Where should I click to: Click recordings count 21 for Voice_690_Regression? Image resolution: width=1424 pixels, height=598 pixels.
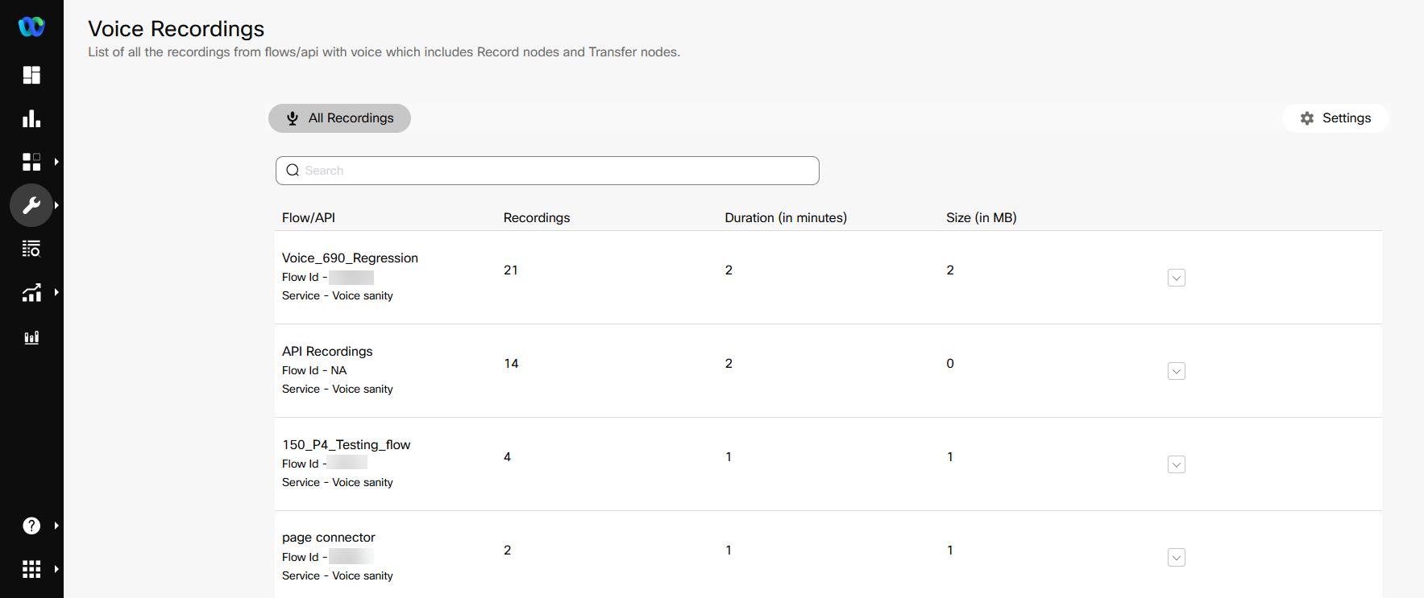pos(511,270)
